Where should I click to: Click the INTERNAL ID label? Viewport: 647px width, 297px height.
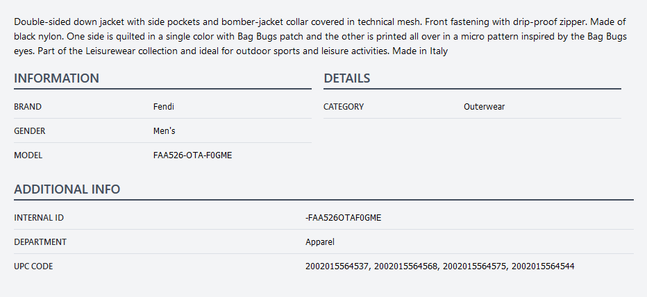pos(39,218)
